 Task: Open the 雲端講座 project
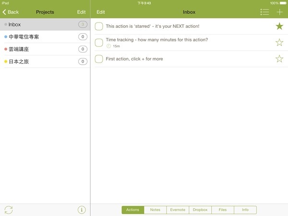(x=45, y=49)
